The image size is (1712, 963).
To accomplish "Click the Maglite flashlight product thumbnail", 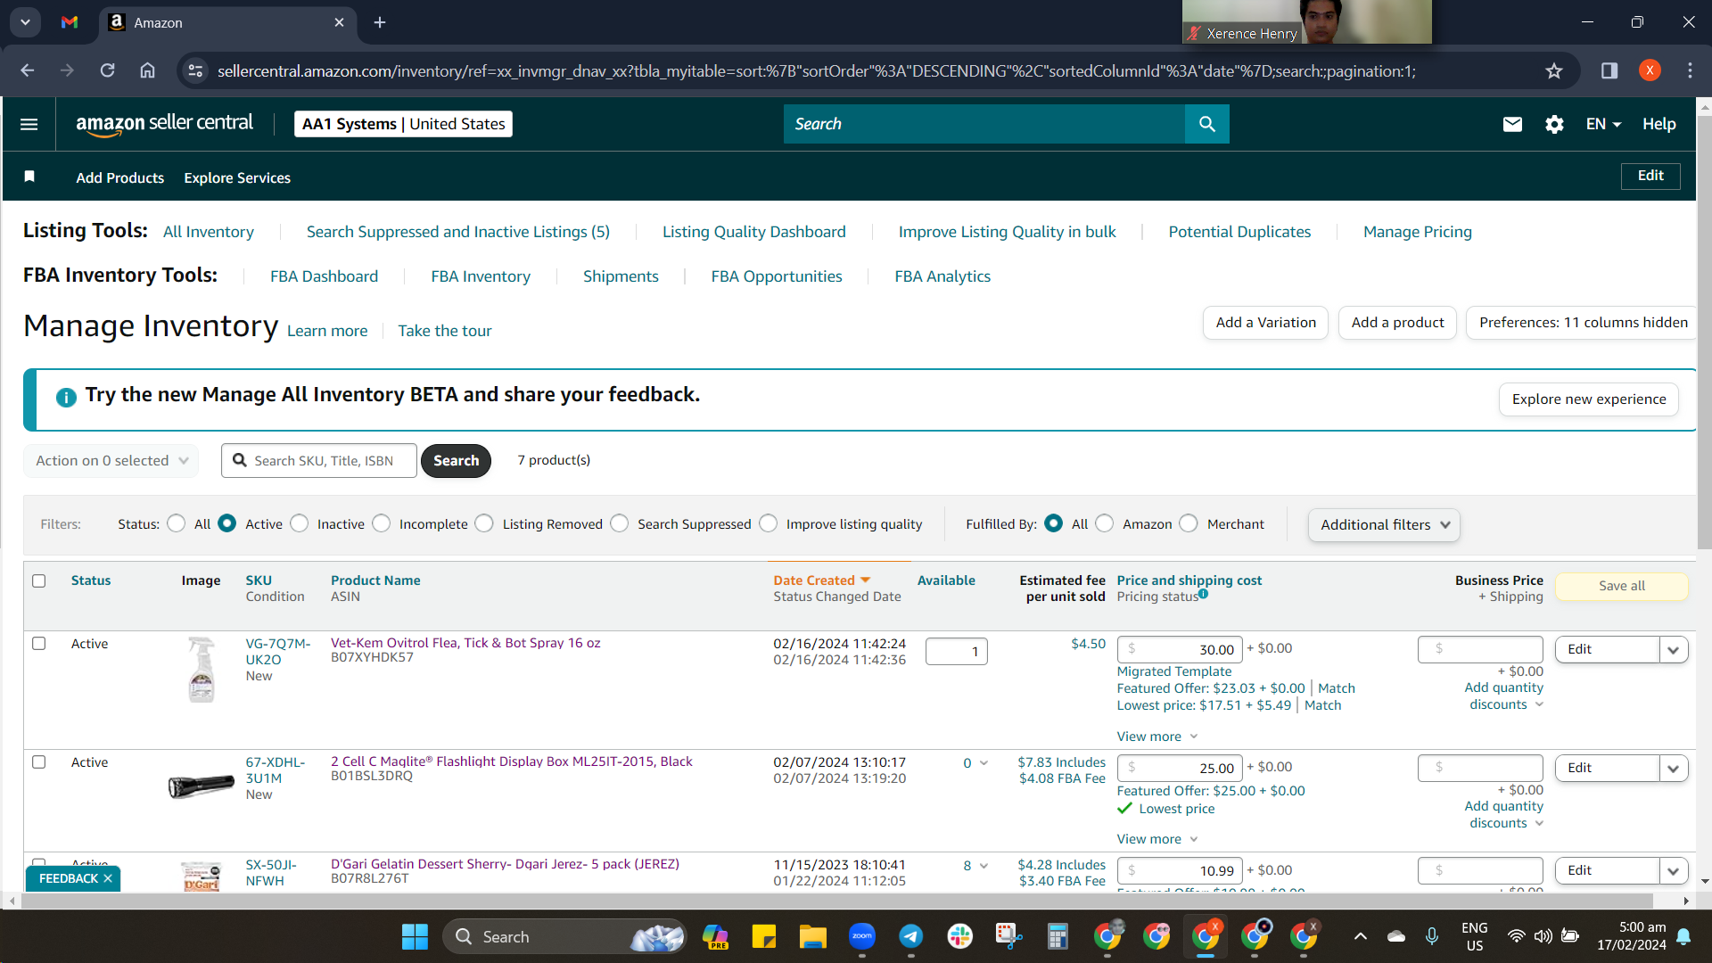I will tap(202, 787).
